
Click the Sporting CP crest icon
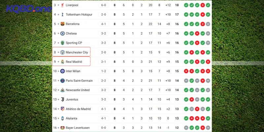coord(62,43)
